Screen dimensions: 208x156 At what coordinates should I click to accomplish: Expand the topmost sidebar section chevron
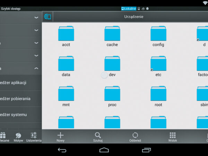36,17
